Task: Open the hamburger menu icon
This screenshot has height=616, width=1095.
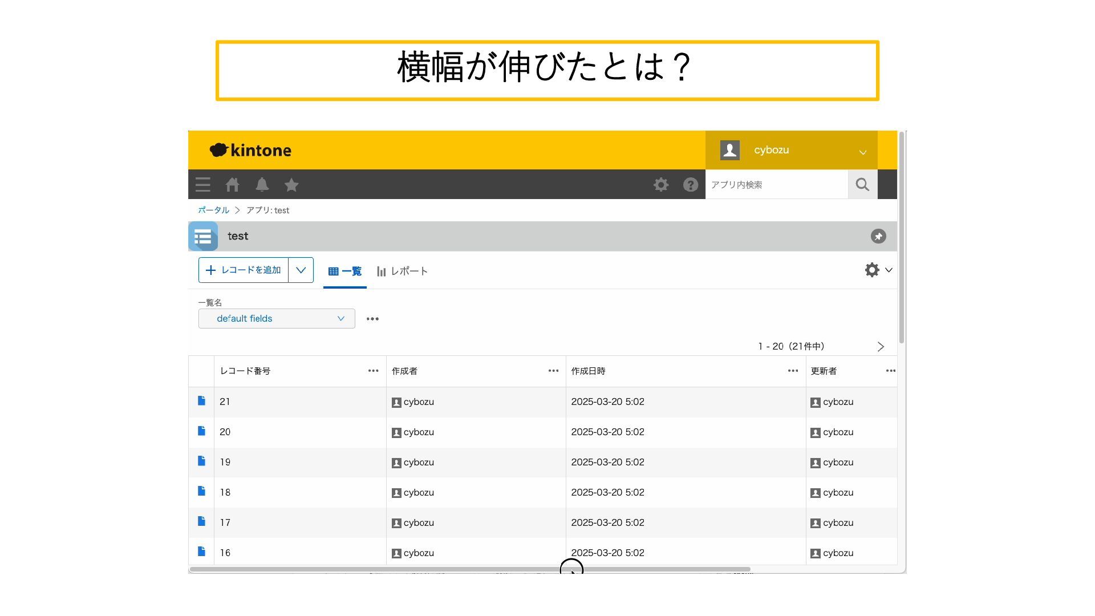Action: pyautogui.click(x=203, y=185)
